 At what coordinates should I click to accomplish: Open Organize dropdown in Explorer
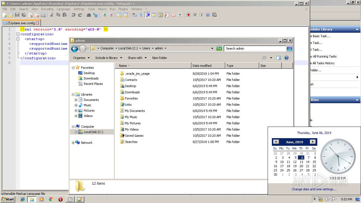81,58
